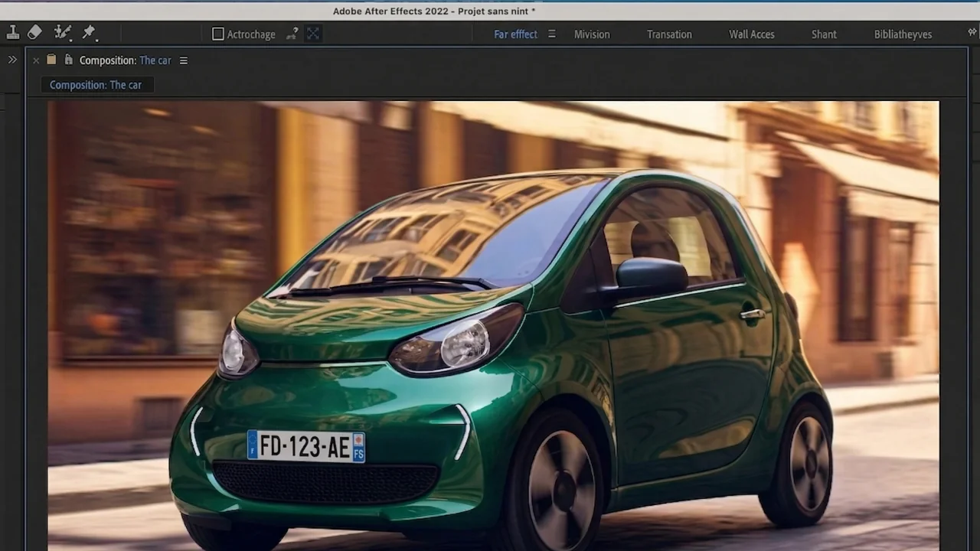Open the Far efffect workspace menu
This screenshot has height=551, width=980.
pos(551,34)
